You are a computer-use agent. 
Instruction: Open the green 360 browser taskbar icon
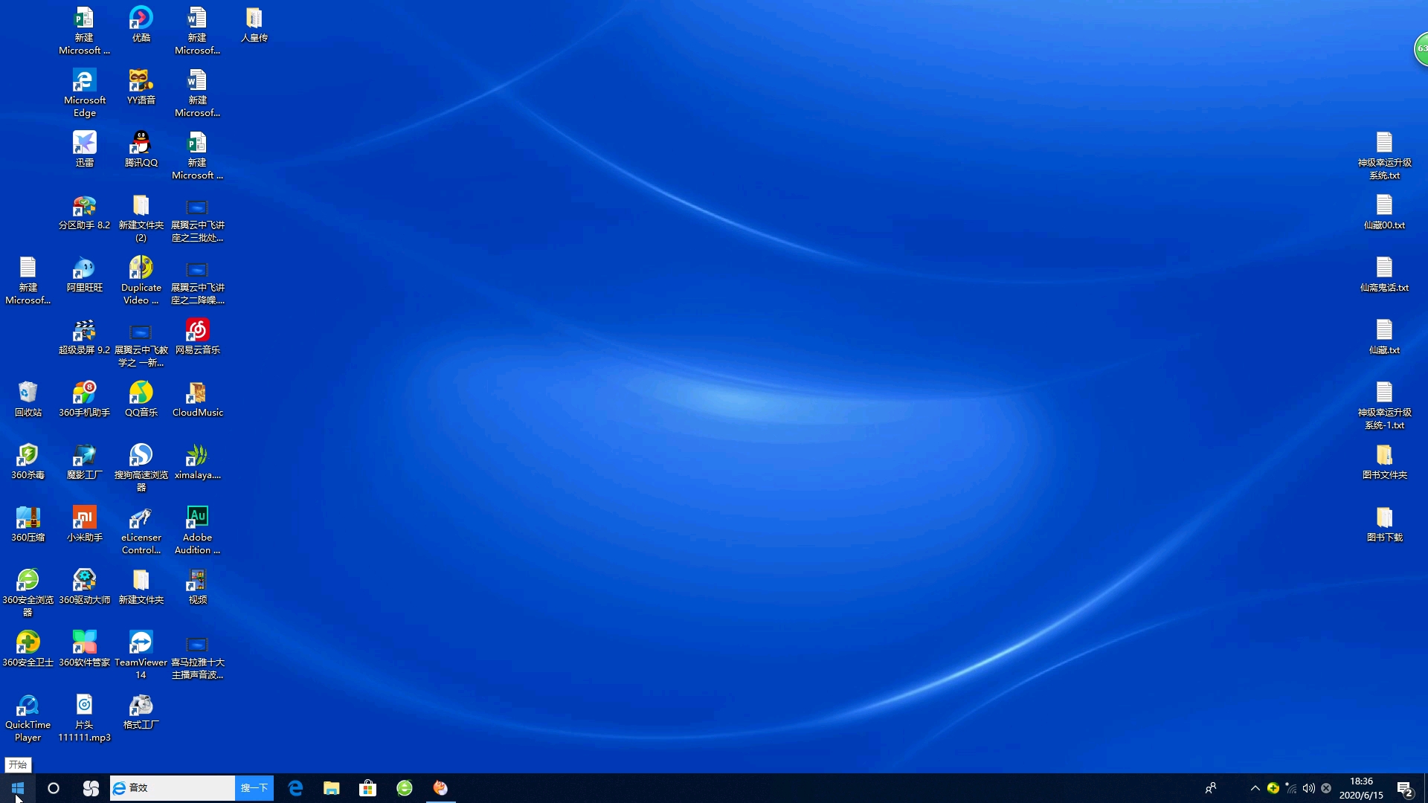405,788
